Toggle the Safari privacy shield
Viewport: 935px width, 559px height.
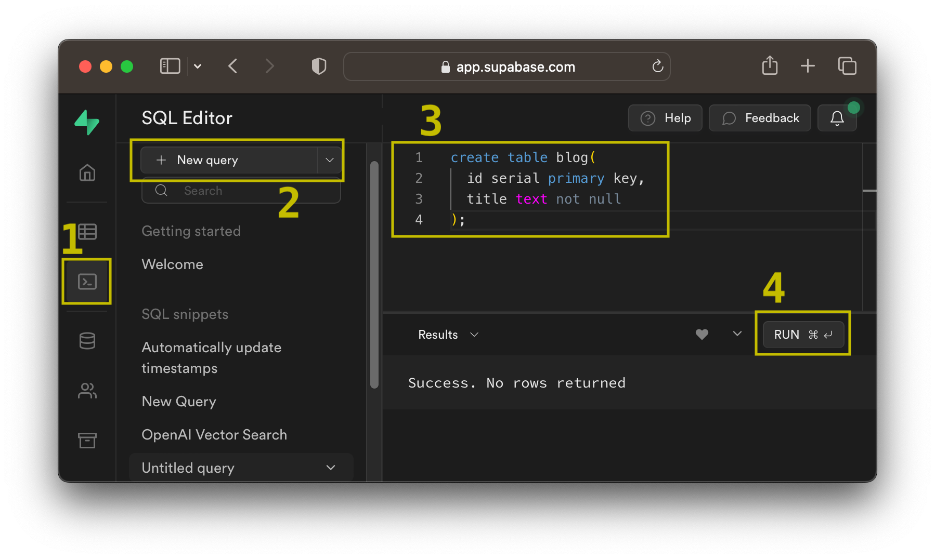tap(319, 66)
